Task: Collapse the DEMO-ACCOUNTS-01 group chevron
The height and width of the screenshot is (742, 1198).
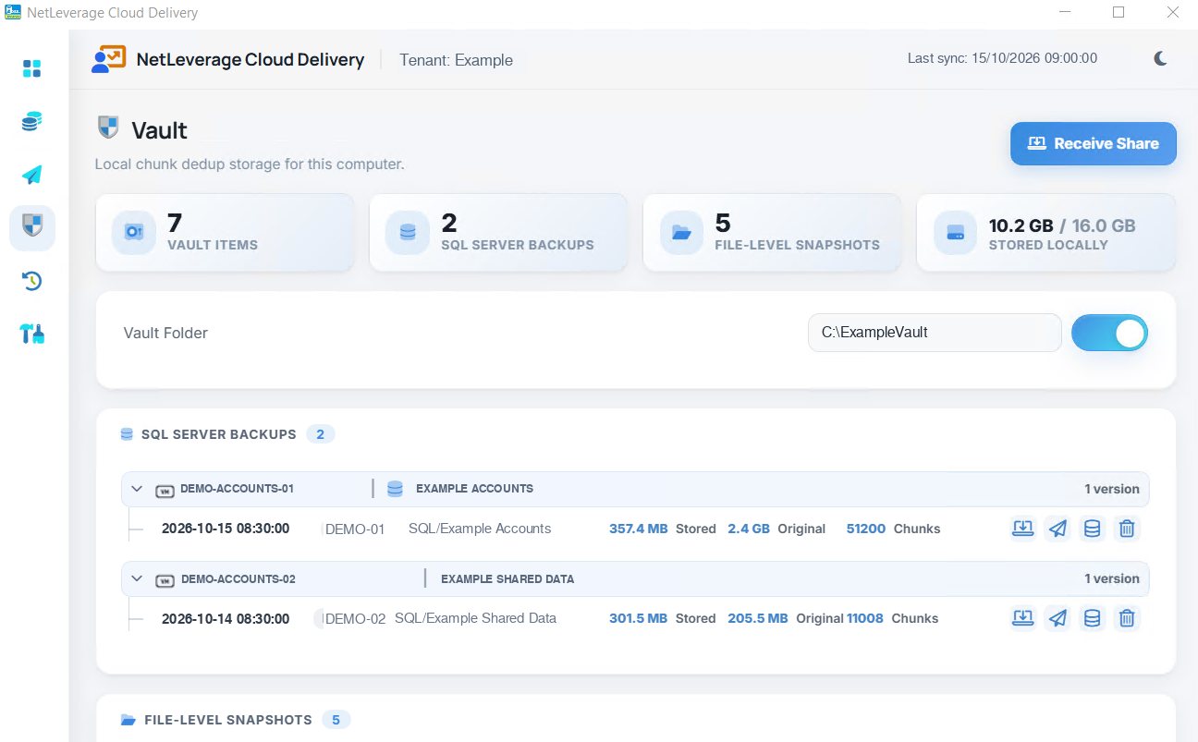Action: pyautogui.click(x=137, y=489)
